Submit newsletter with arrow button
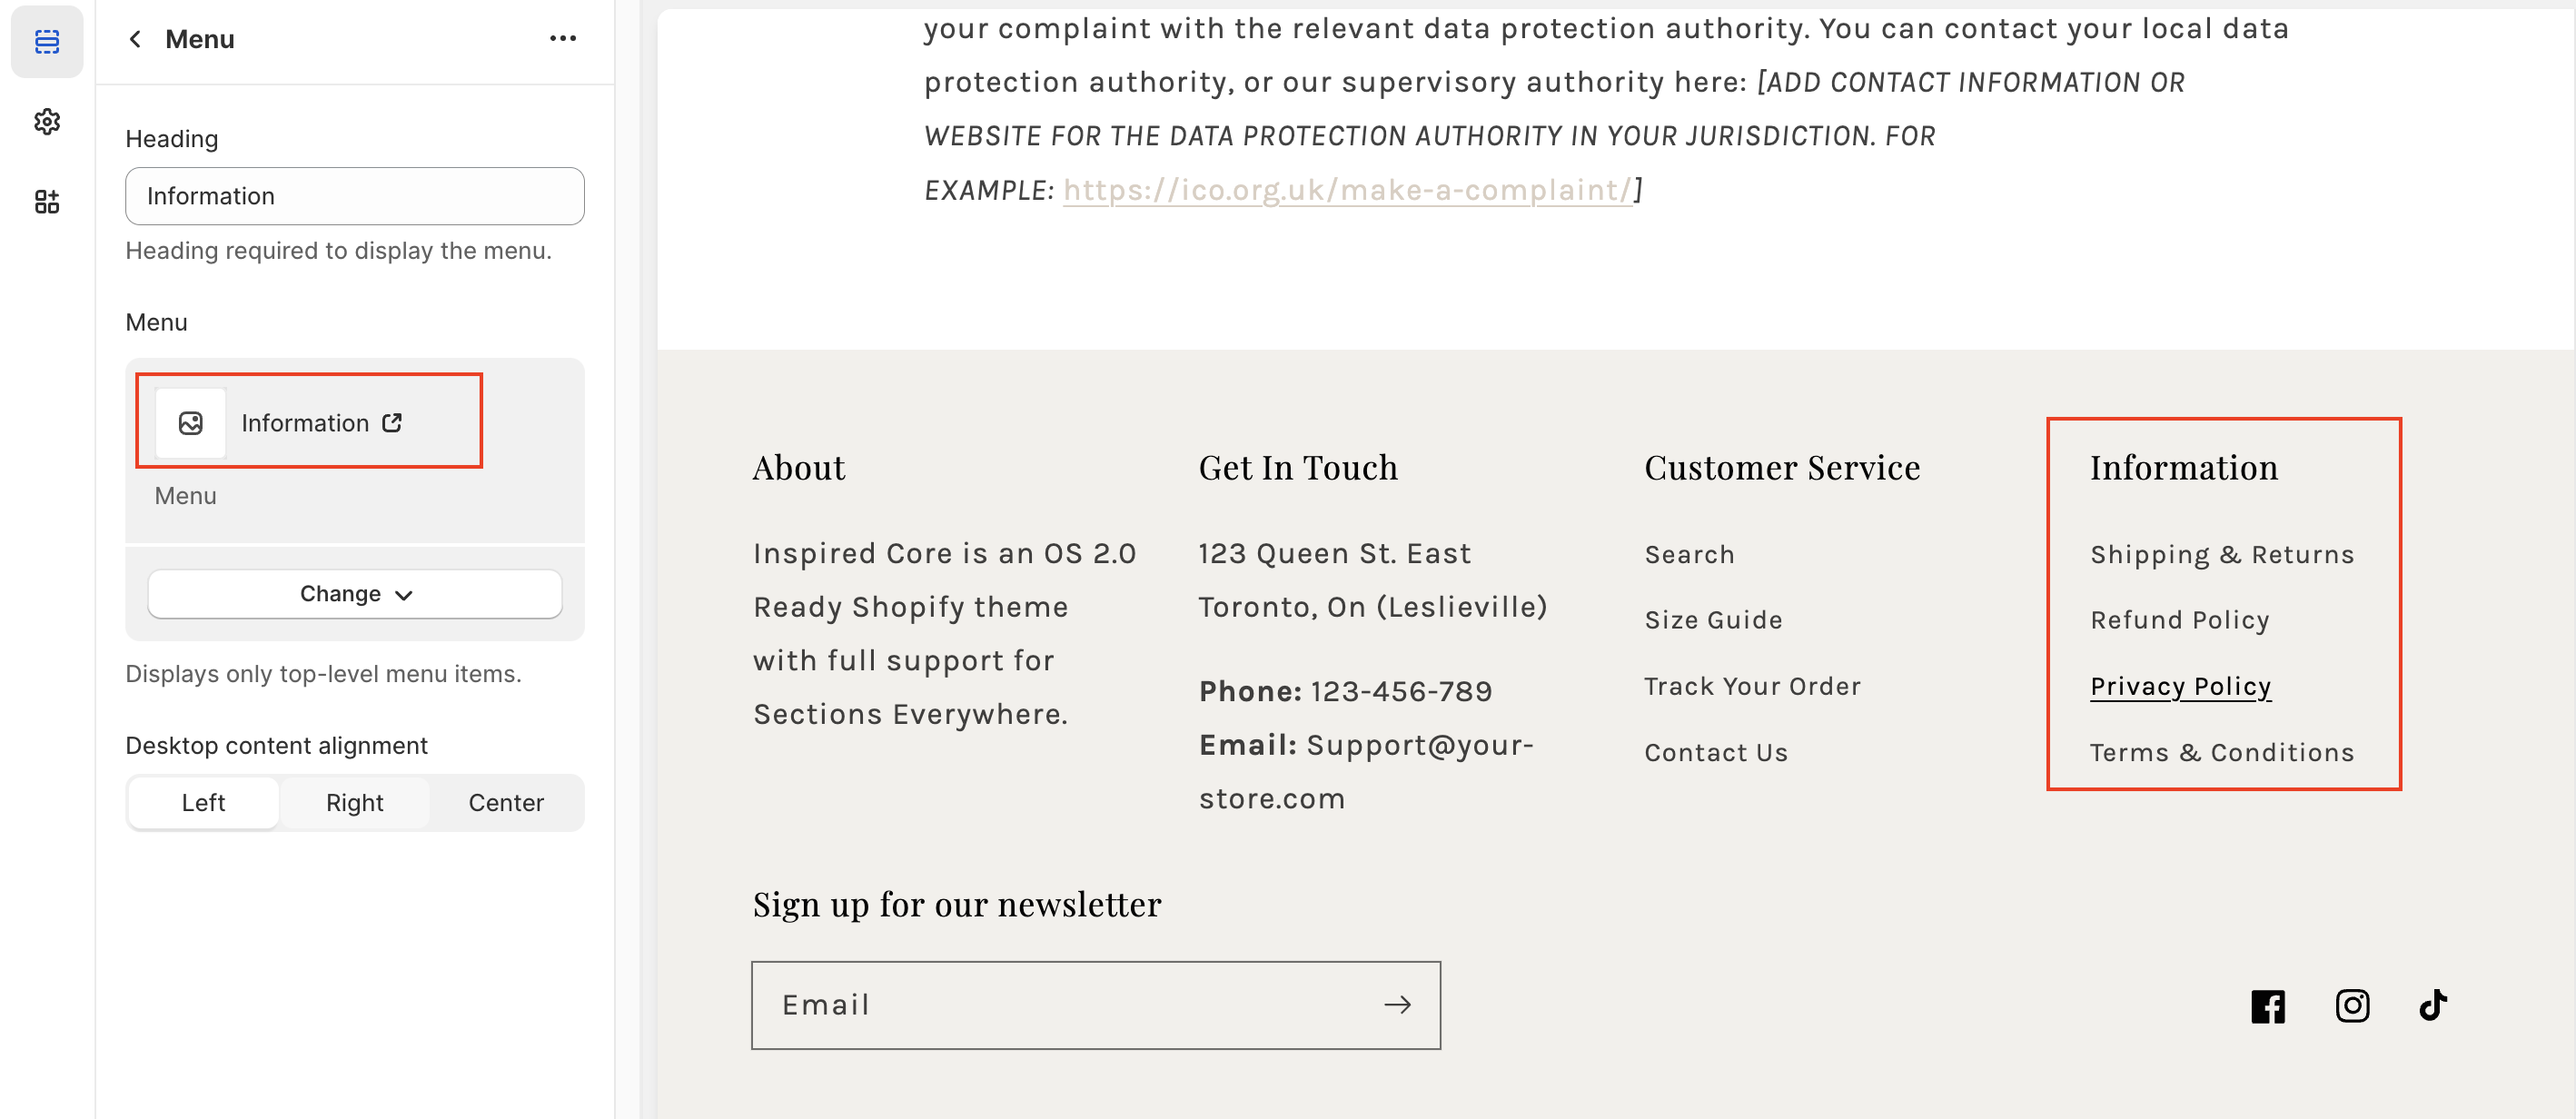2576x1119 pixels. pos(1397,1005)
